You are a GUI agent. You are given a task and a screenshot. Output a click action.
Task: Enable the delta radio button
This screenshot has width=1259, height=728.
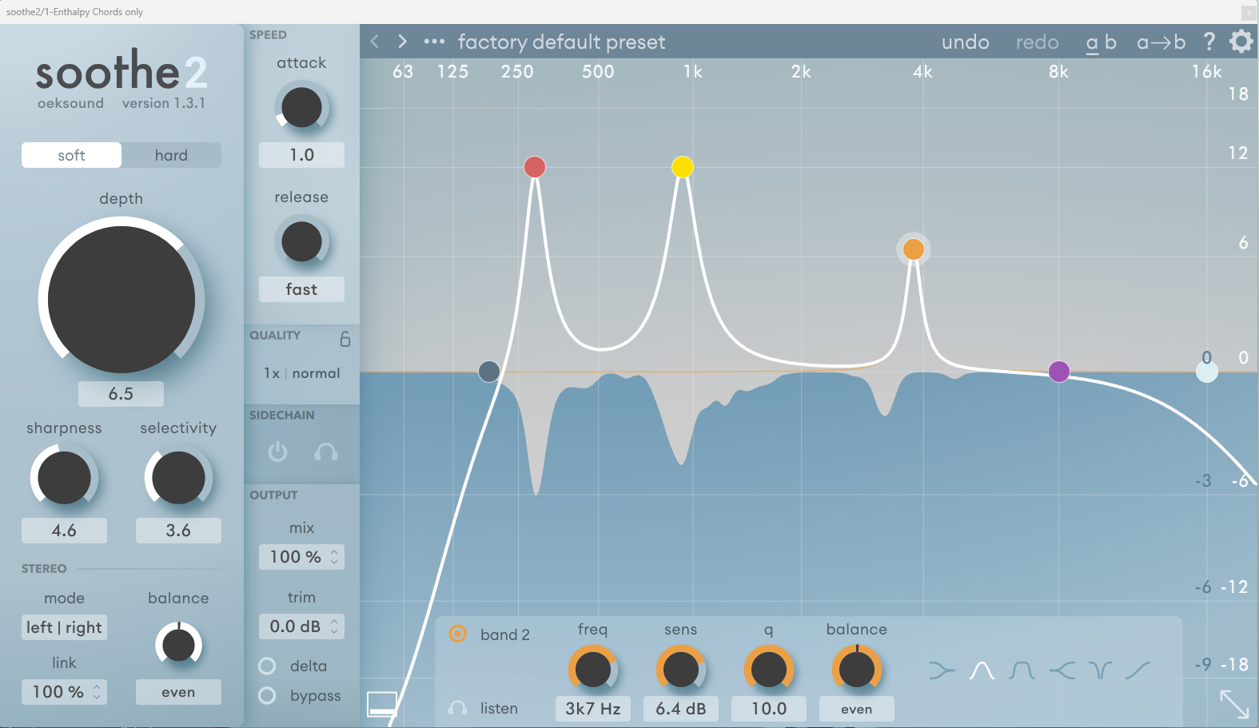pyautogui.click(x=268, y=666)
